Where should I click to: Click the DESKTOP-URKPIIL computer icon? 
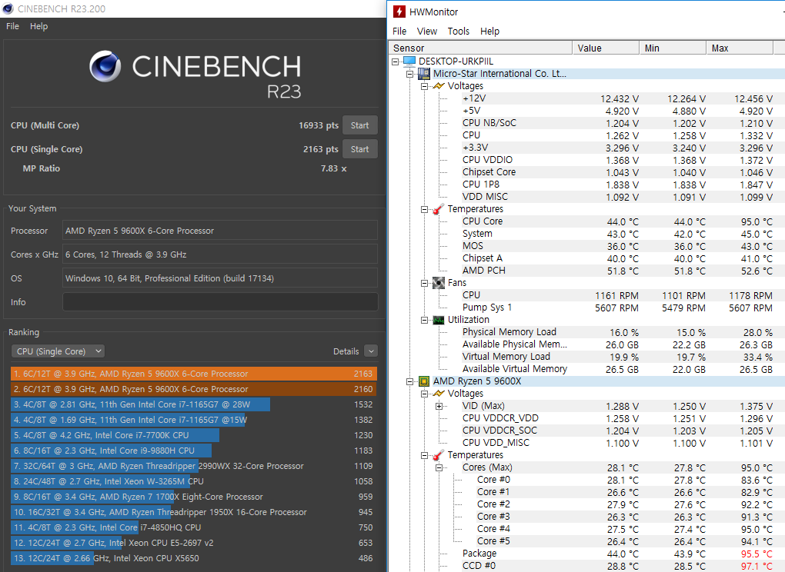coord(409,61)
